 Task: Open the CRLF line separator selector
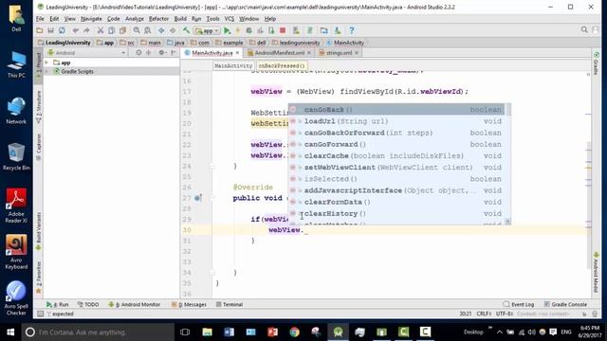point(484,314)
